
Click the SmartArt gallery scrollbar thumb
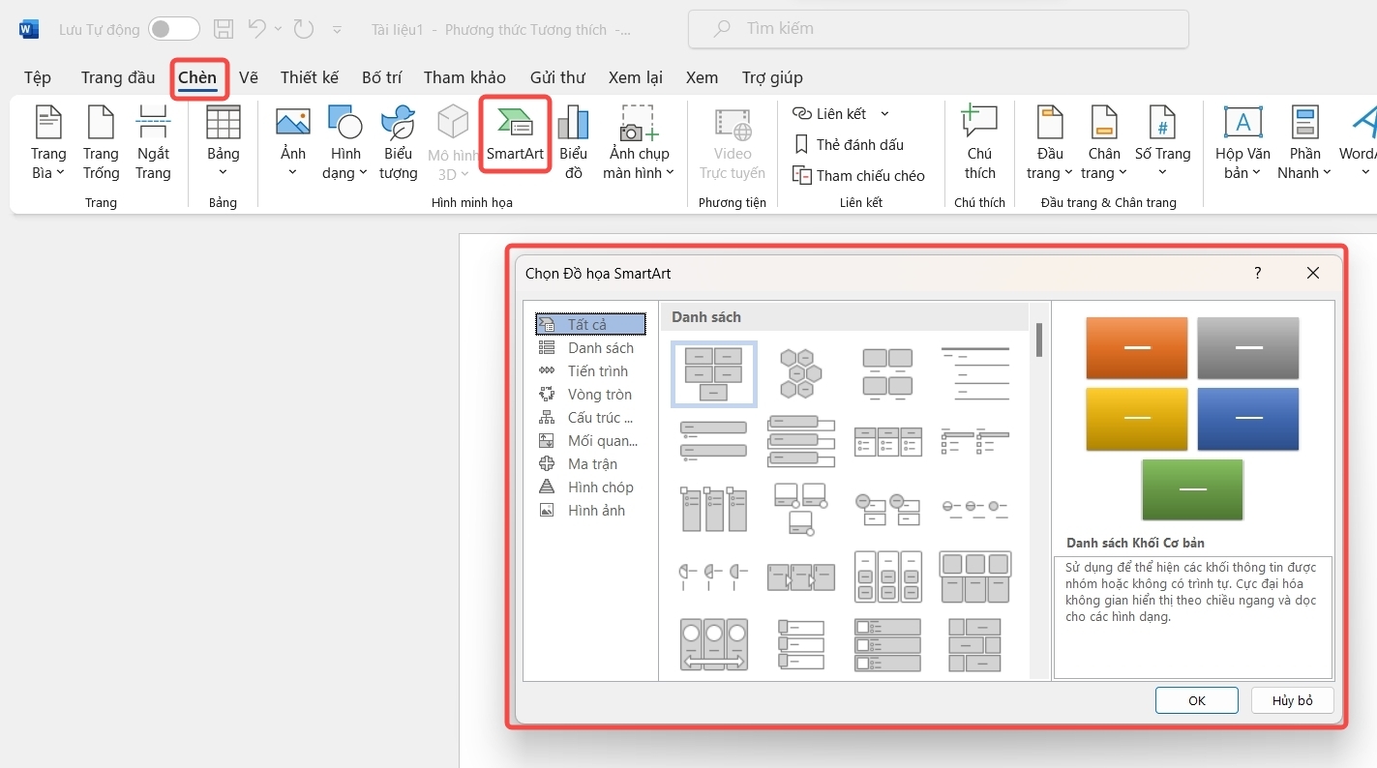pyautogui.click(x=1039, y=340)
